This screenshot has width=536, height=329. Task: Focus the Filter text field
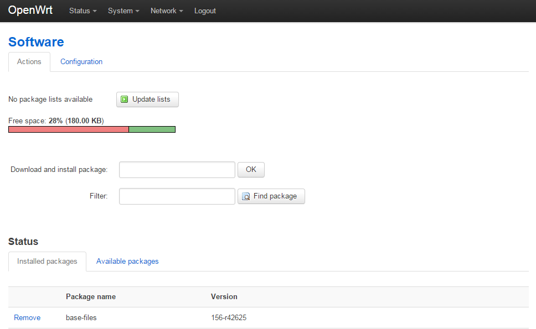(177, 196)
